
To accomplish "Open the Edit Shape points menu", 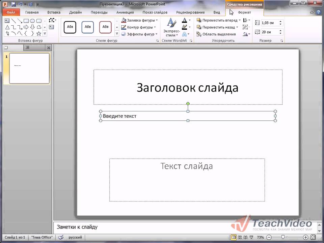I will [53, 20].
